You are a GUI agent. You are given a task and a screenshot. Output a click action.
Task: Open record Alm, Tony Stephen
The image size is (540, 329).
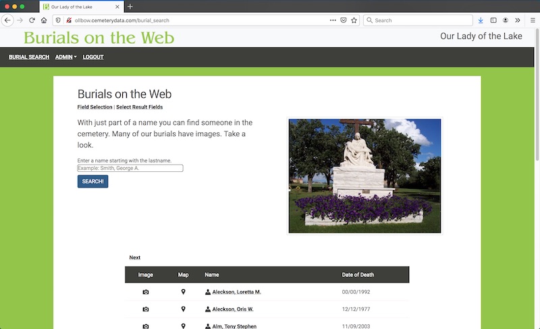coord(234,326)
